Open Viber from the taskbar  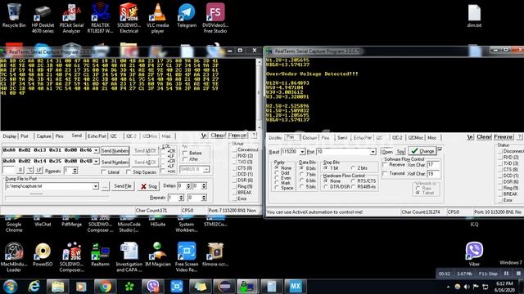(x=153, y=287)
